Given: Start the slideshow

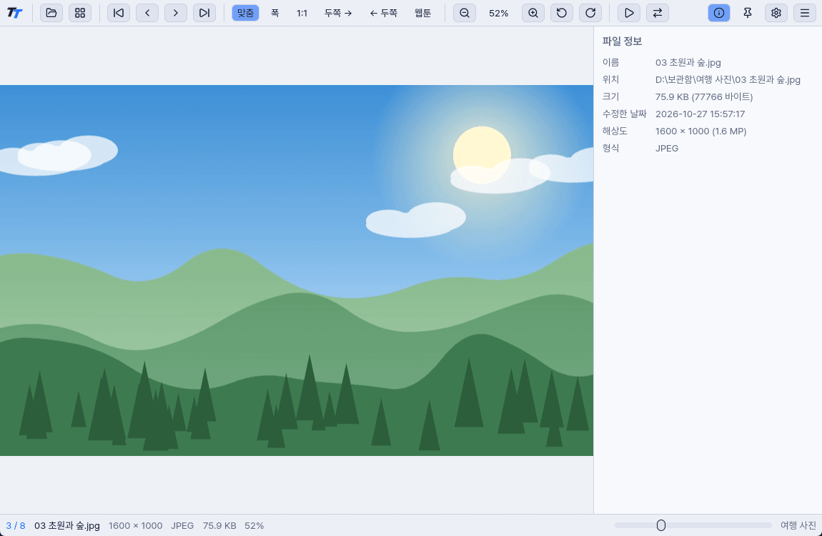Looking at the screenshot, I should [x=629, y=13].
